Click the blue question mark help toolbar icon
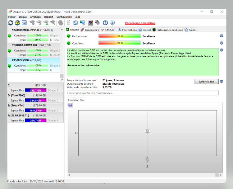This screenshot has width=233, height=189. click(x=105, y=23)
